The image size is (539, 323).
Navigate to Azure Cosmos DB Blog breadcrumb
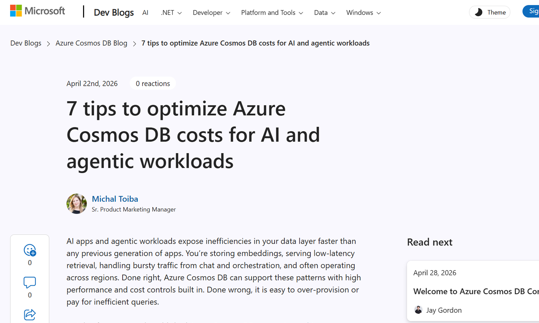click(91, 43)
